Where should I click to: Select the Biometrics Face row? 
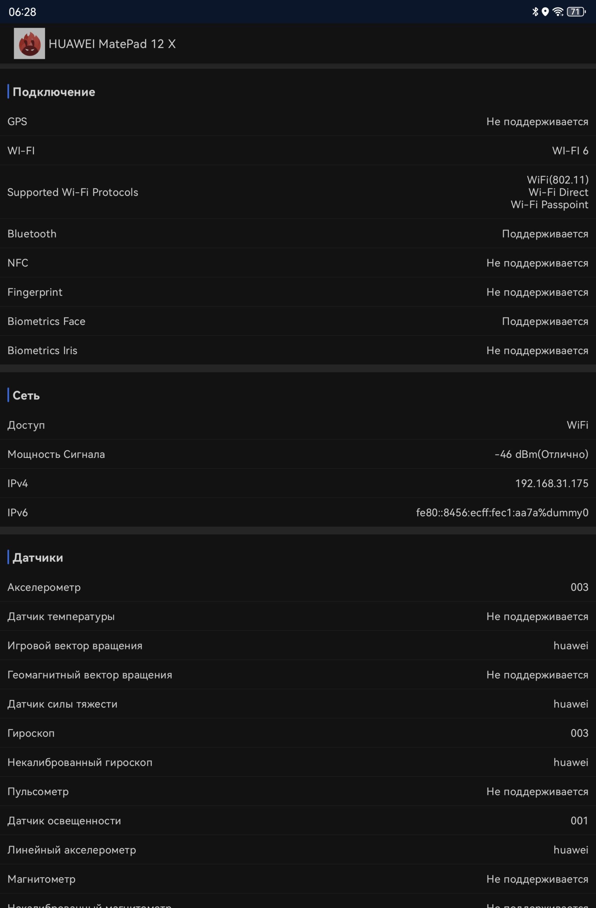pyautogui.click(x=298, y=321)
